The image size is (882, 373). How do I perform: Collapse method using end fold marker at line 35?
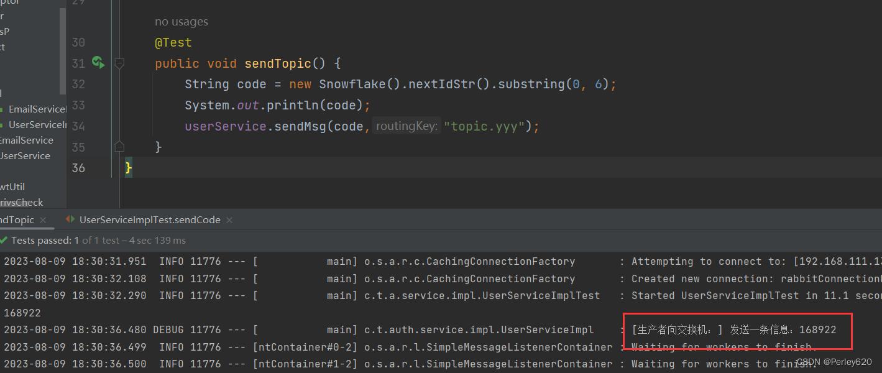[x=119, y=147]
